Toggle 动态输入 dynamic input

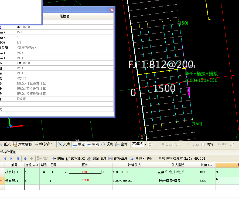pyautogui.click(x=44, y=144)
